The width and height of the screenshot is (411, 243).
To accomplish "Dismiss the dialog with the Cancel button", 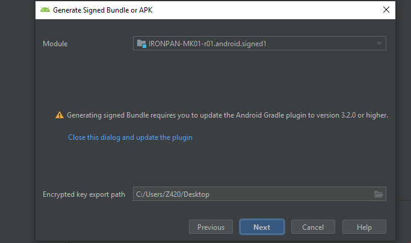I will [313, 227].
